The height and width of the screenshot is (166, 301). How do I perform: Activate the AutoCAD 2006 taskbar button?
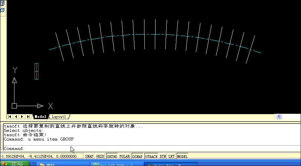pyautogui.click(x=117, y=164)
